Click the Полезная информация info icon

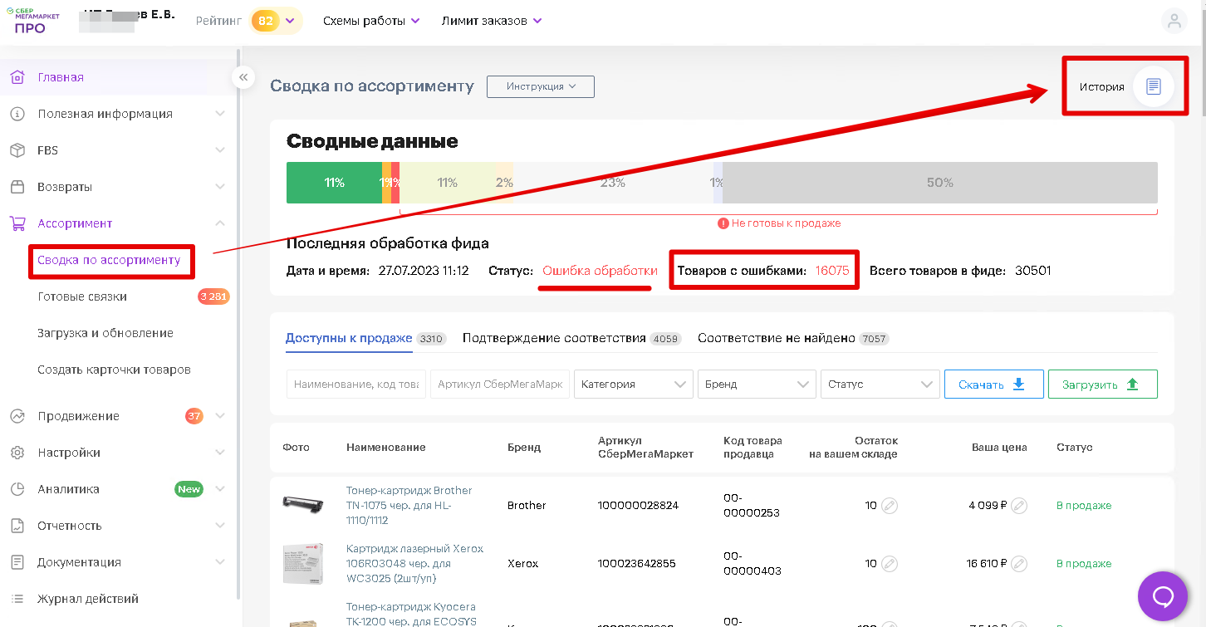[x=17, y=114]
